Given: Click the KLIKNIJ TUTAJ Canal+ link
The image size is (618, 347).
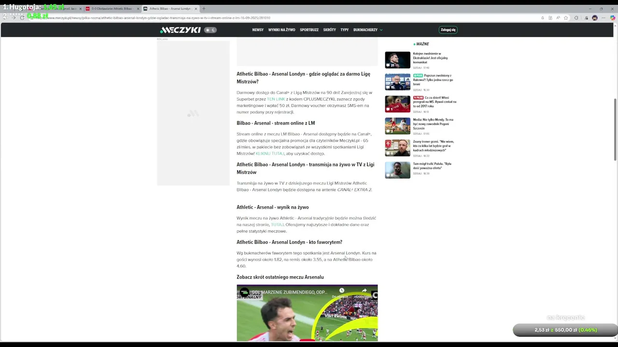Looking at the screenshot, I should (x=269, y=153).
